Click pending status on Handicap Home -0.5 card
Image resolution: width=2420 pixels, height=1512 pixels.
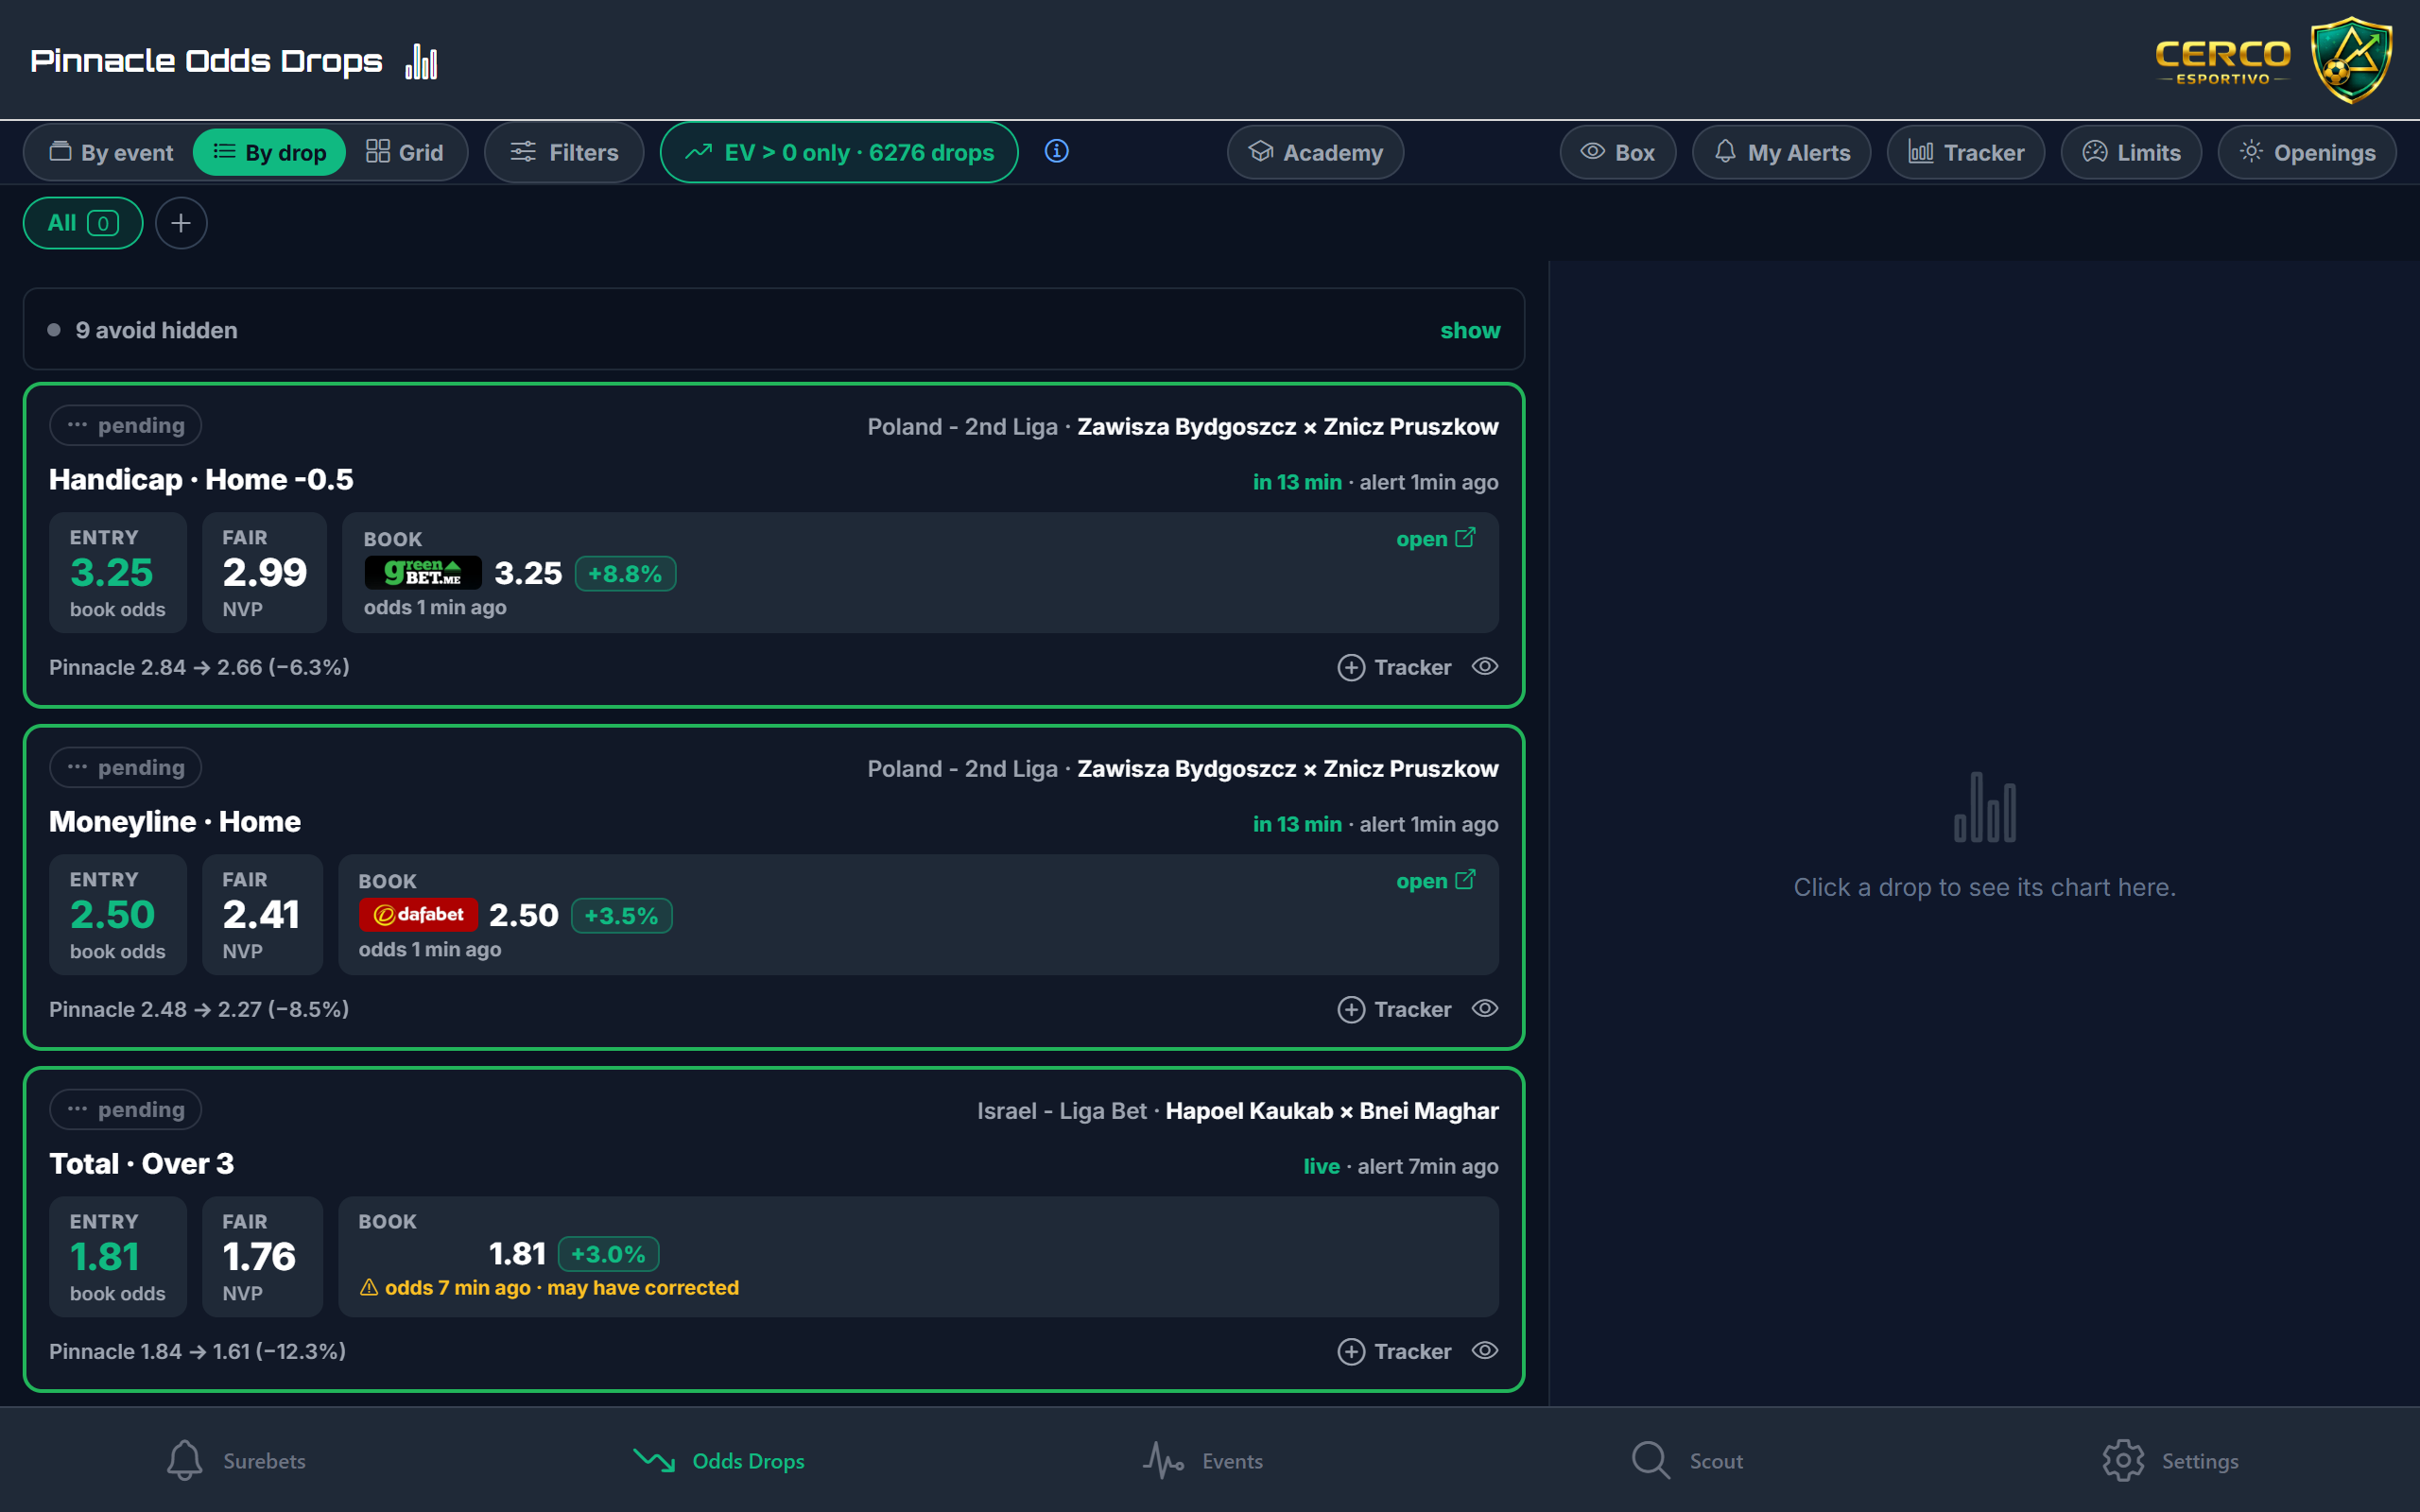(x=125, y=425)
